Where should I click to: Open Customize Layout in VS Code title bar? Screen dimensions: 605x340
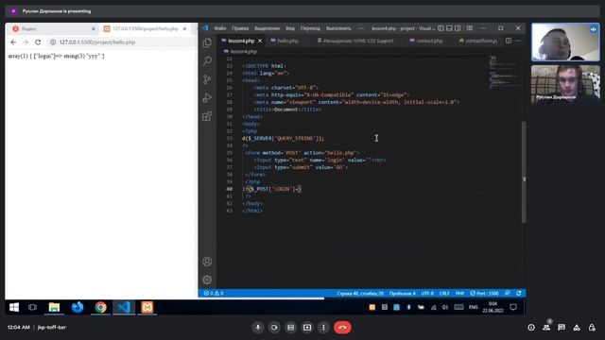pyautogui.click(x=470, y=28)
